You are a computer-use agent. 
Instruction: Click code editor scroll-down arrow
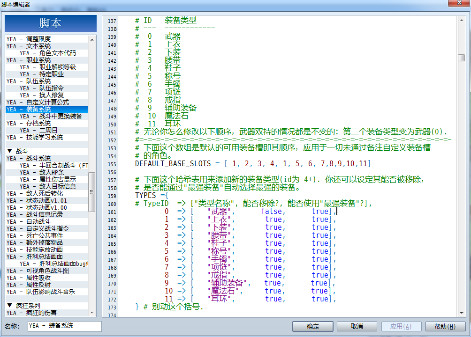[462, 313]
